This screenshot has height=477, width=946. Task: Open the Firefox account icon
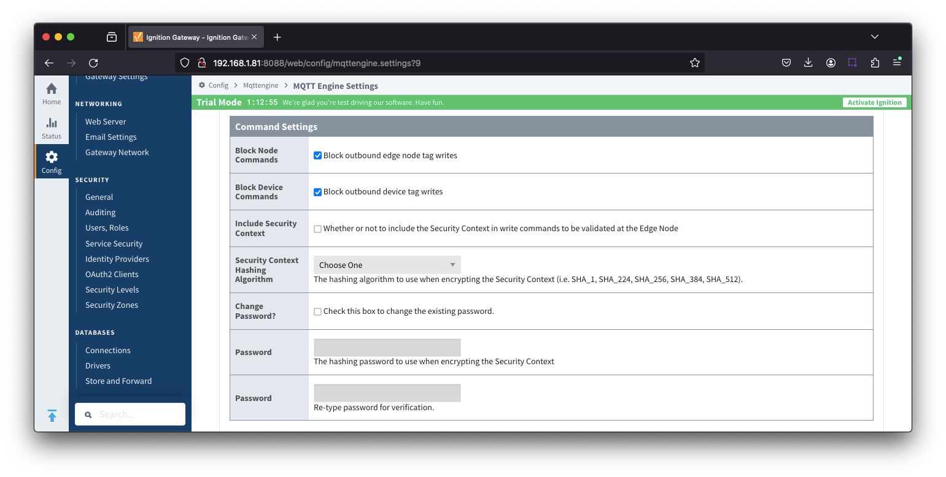[x=831, y=63]
